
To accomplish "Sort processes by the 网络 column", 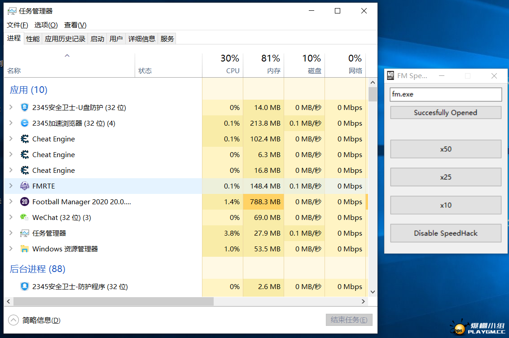I will [x=346, y=65].
